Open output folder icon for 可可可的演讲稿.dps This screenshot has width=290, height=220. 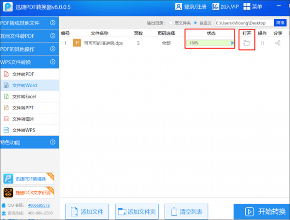[247, 43]
